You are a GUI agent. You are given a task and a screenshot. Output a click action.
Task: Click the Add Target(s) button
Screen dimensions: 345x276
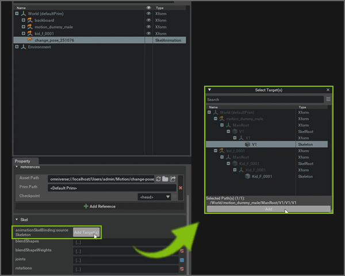[x=86, y=232]
